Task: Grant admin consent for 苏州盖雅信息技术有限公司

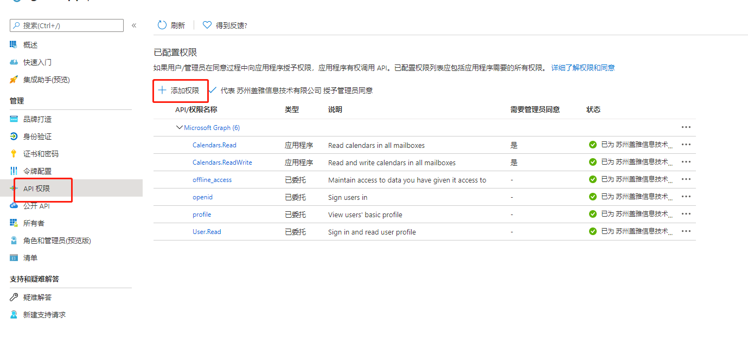Action: coord(291,90)
